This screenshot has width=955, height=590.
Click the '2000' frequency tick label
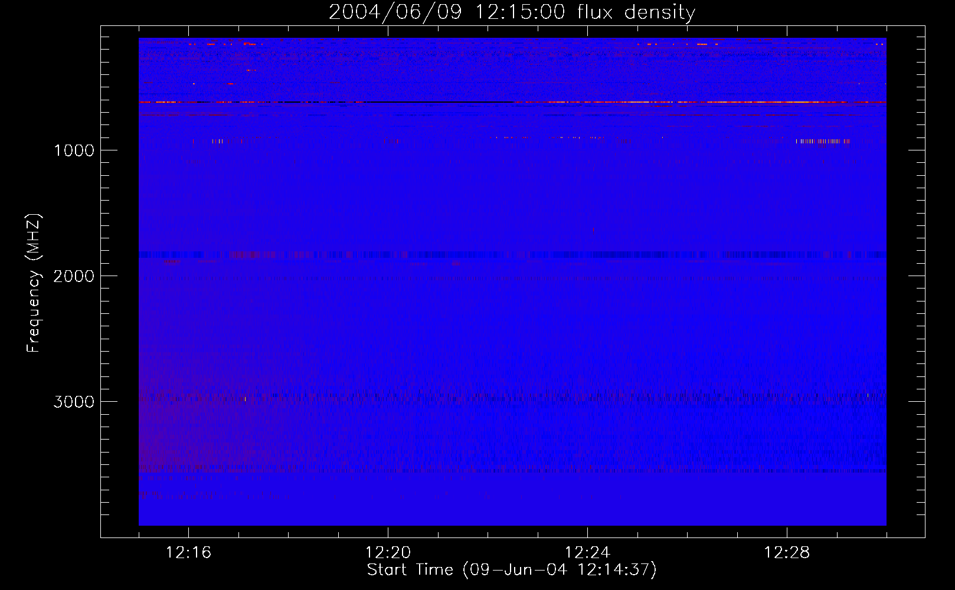(x=74, y=276)
